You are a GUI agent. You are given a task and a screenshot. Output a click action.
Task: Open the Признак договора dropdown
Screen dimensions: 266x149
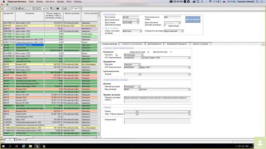pos(139,87)
